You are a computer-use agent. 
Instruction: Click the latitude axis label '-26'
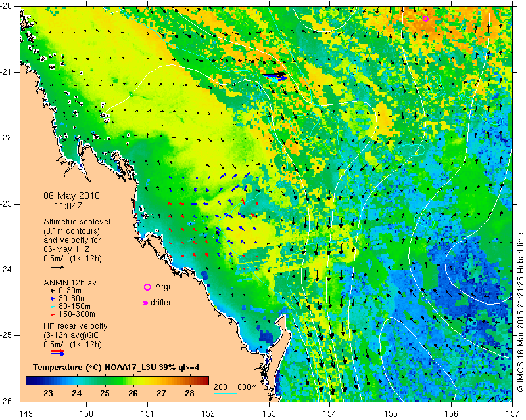tap(7, 401)
